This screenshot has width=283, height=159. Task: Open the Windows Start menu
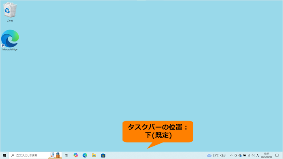pyautogui.click(x=4, y=155)
